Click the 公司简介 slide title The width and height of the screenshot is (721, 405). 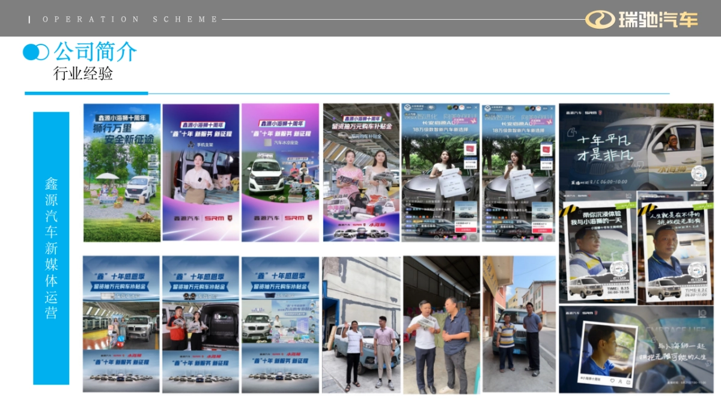click(x=96, y=52)
